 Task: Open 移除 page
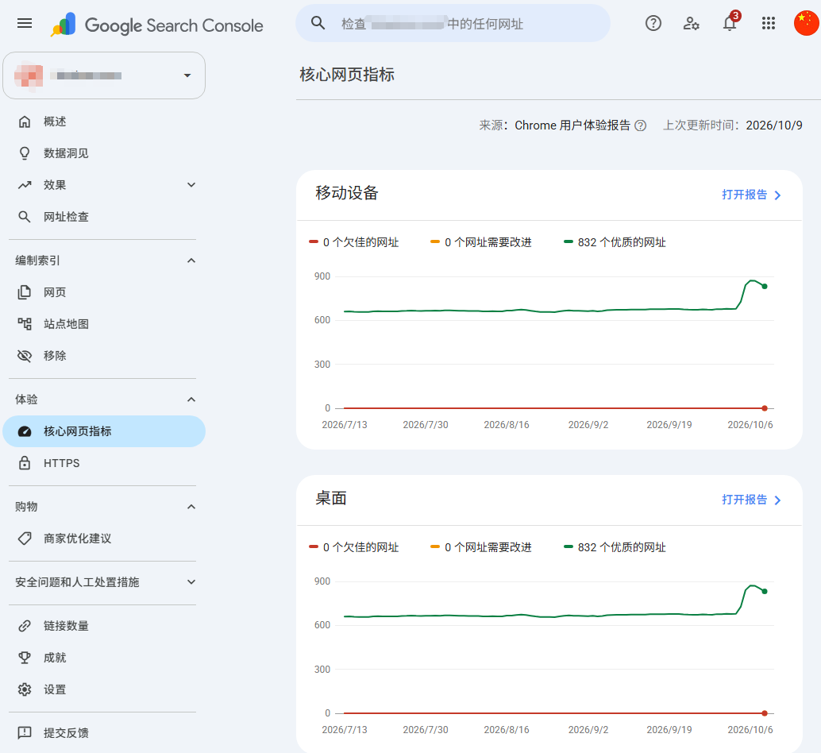104,356
